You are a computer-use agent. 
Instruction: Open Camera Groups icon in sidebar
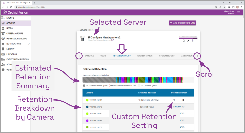(3, 34)
